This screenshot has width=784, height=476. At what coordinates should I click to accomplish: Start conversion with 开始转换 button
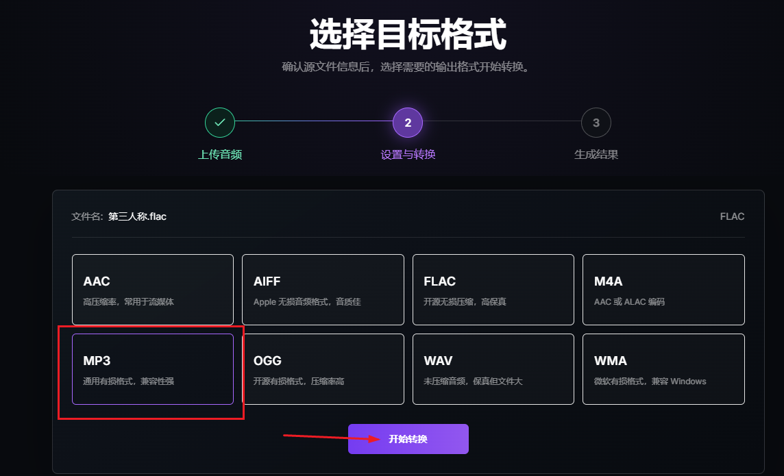point(408,439)
